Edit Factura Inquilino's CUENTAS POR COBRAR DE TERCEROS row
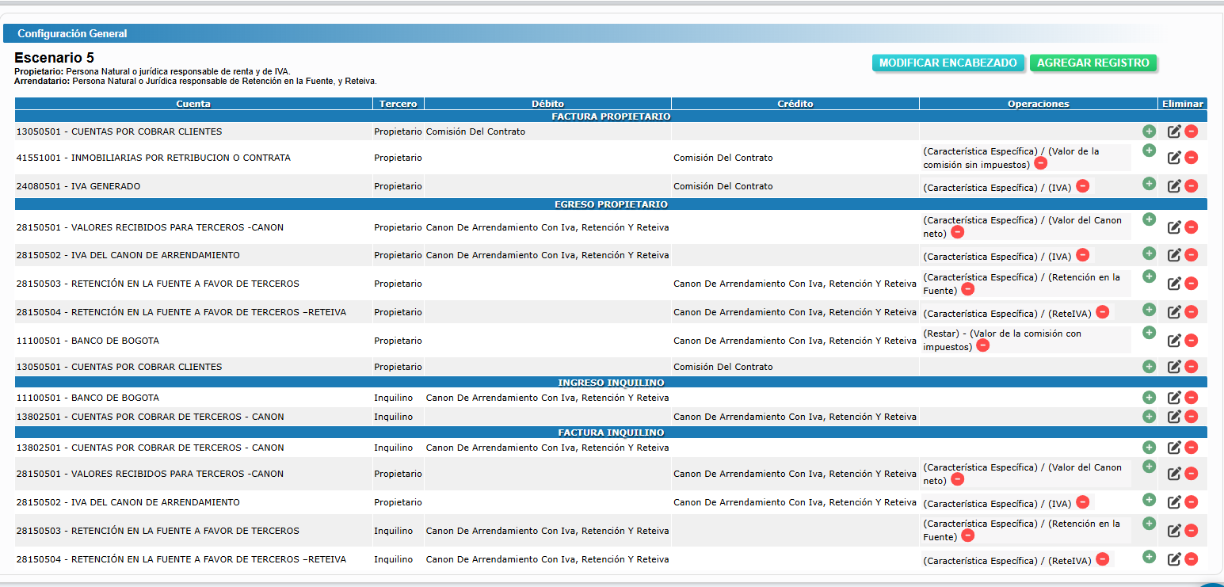This screenshot has height=587, width=1224. click(1174, 448)
